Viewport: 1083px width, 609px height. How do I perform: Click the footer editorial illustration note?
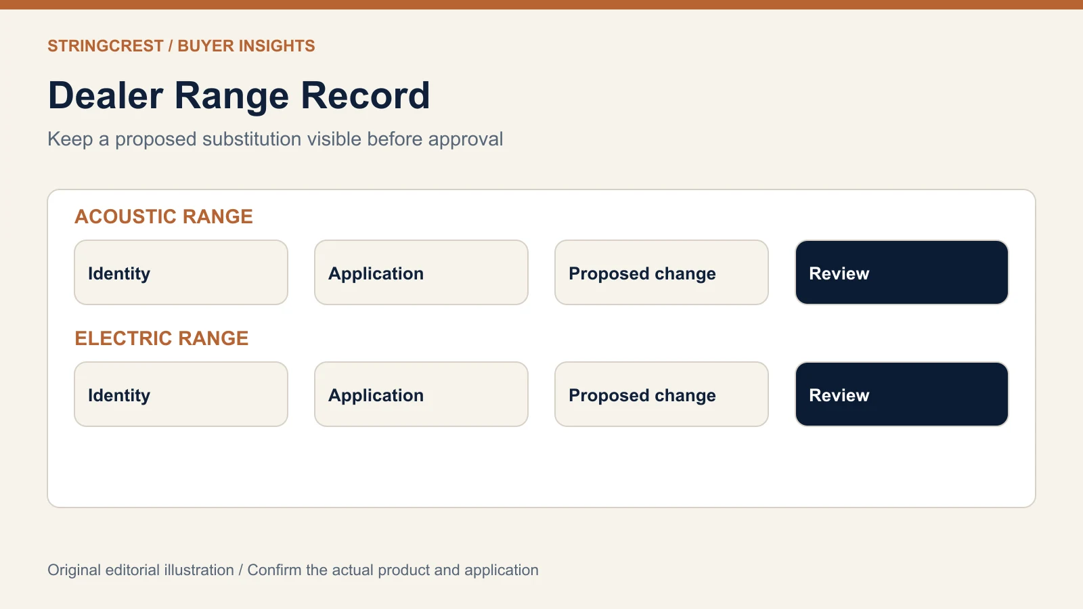tap(293, 570)
